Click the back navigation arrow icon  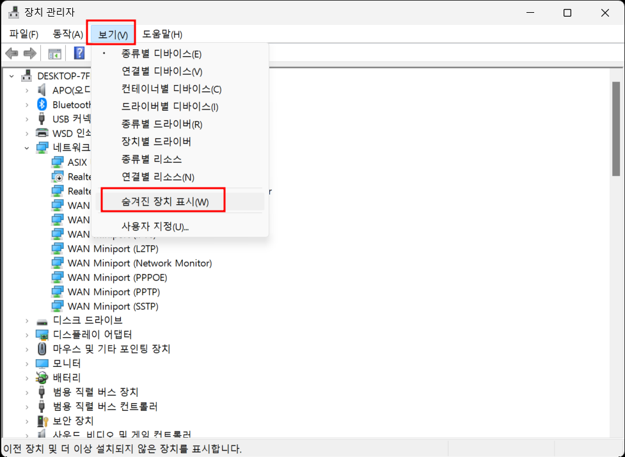(11, 53)
